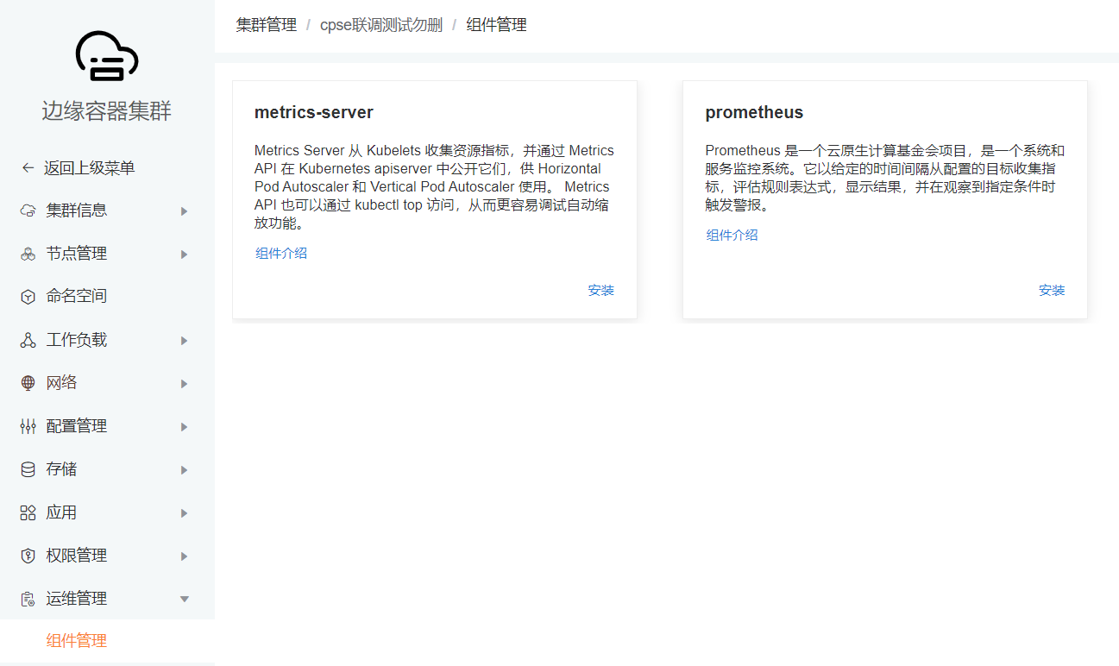The image size is (1119, 666).
Task: Click the 集群信息 cloud icon
Action: pyautogui.click(x=28, y=210)
